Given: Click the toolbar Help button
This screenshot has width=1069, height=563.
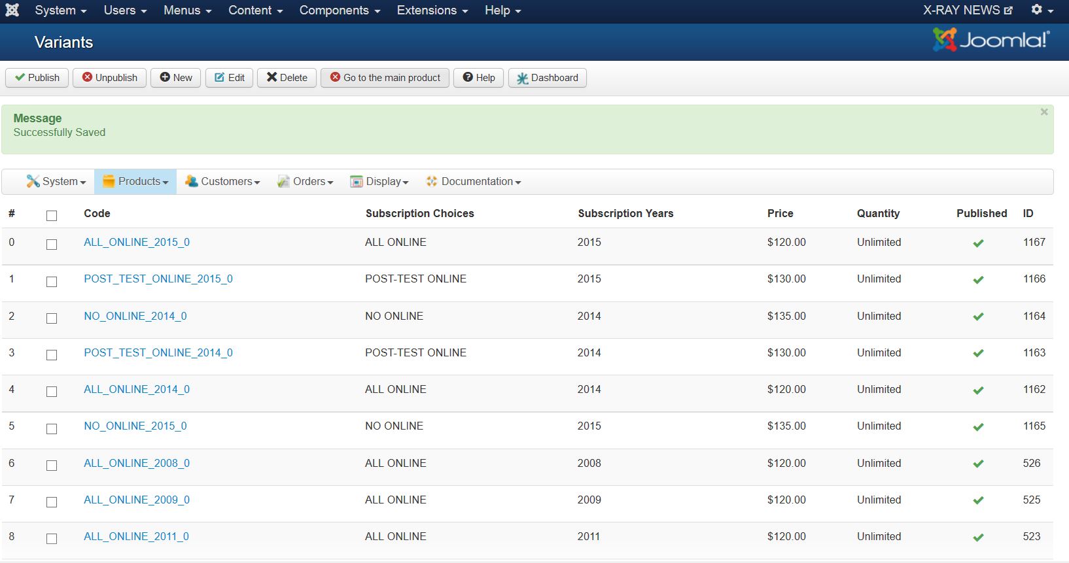Looking at the screenshot, I should (479, 78).
